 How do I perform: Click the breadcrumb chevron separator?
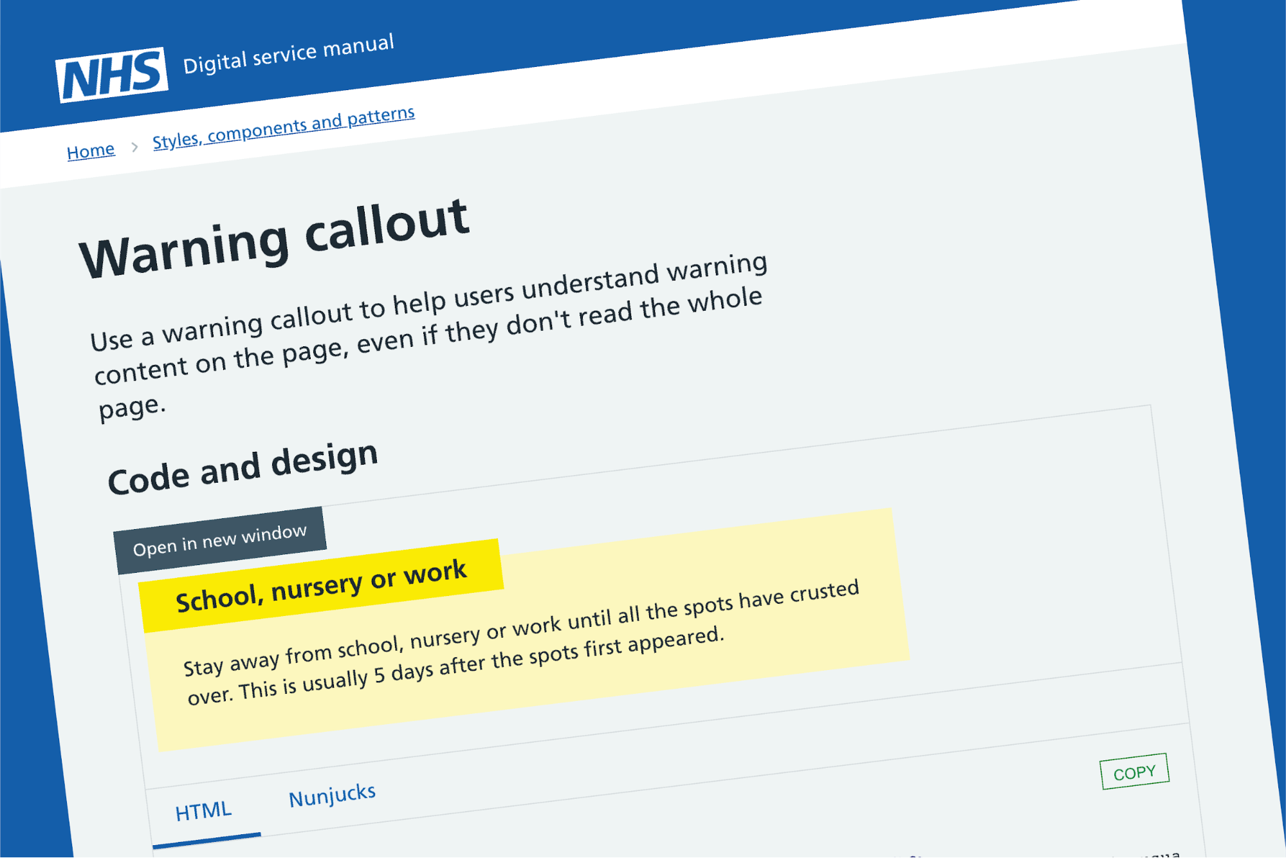coord(134,147)
